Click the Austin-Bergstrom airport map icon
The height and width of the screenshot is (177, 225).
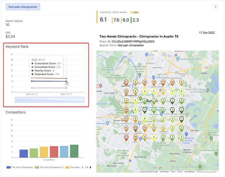186,134
